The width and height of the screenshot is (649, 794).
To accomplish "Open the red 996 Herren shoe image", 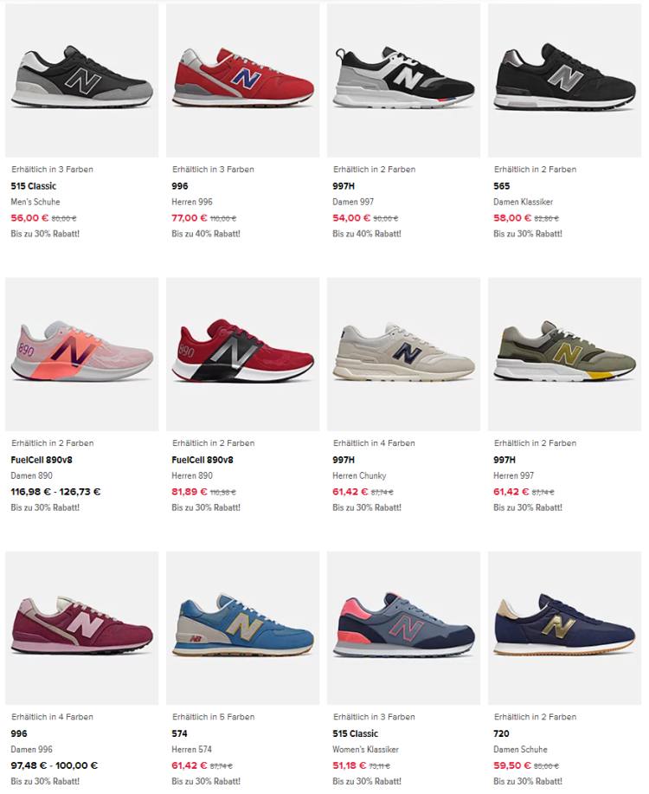I will click(242, 81).
